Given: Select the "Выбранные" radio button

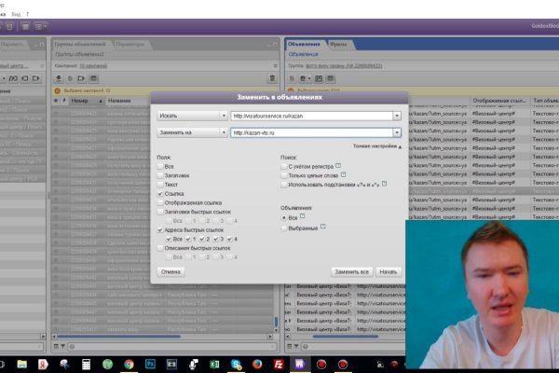Looking at the screenshot, I should (x=284, y=228).
